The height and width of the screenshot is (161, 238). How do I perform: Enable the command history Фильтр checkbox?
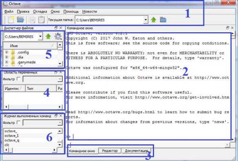point(18,122)
